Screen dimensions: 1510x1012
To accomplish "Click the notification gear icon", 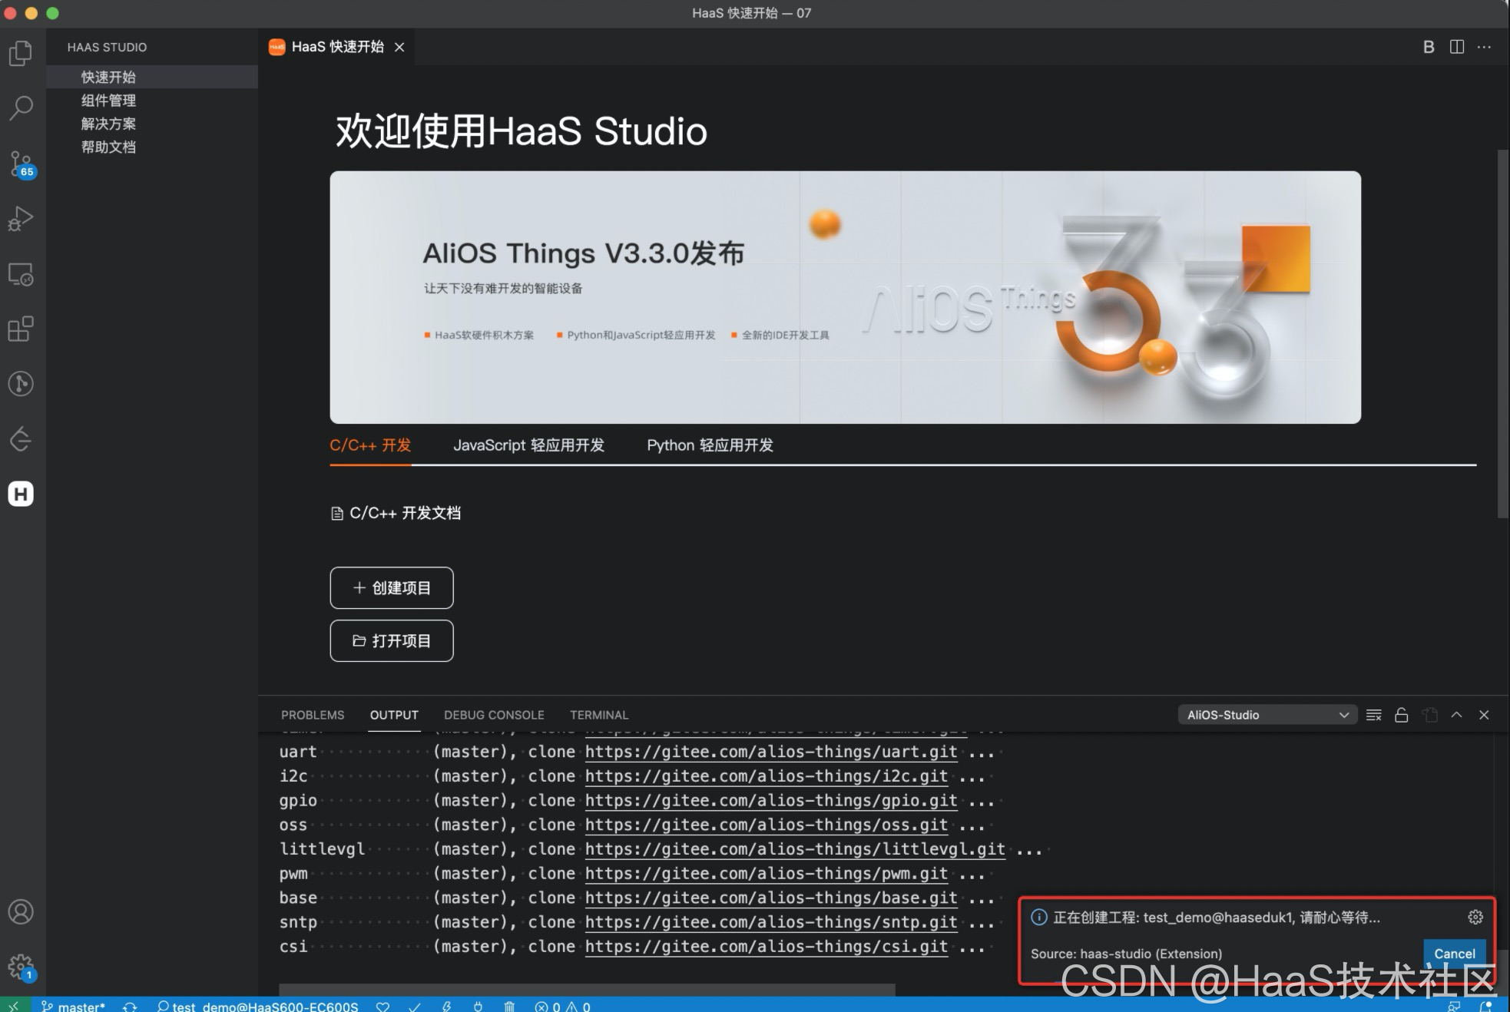I will click(1475, 917).
